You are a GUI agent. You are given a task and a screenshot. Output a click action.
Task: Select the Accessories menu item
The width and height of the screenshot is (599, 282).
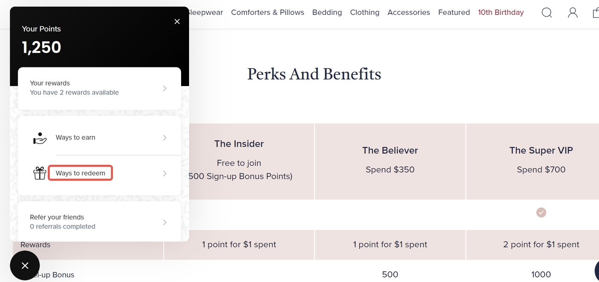(409, 13)
